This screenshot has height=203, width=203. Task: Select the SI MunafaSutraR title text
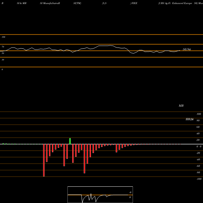(x=50, y=3)
